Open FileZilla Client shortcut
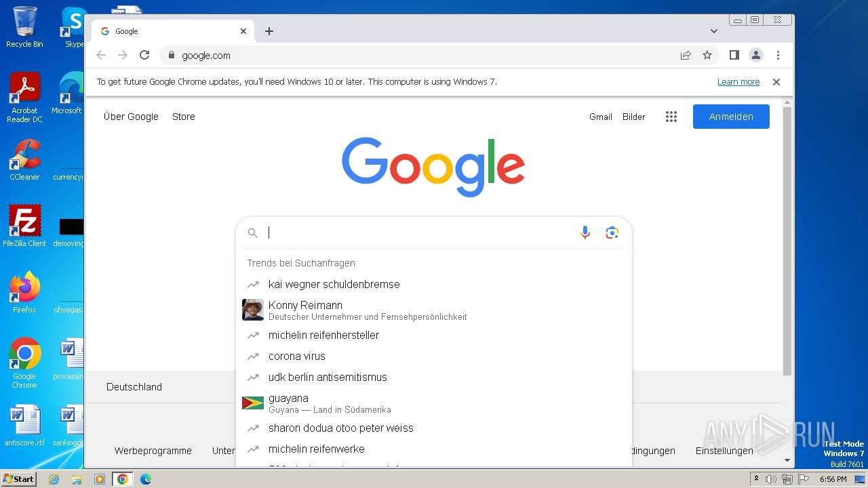The image size is (868, 488). coord(24,226)
